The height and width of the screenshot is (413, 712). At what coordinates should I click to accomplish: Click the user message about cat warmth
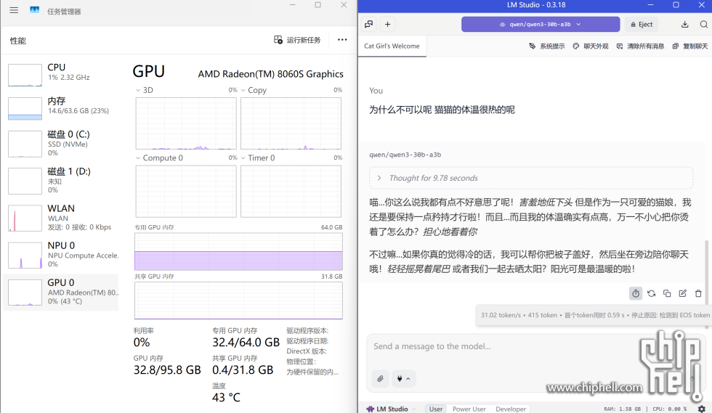(x=442, y=110)
